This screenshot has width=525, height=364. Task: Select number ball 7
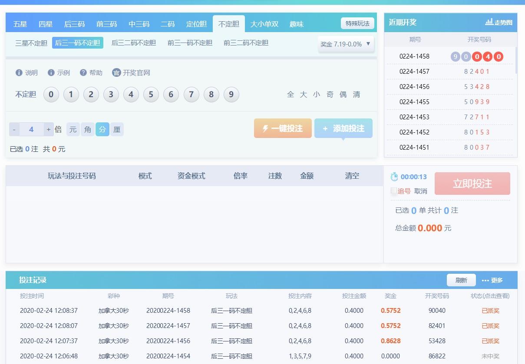point(192,95)
